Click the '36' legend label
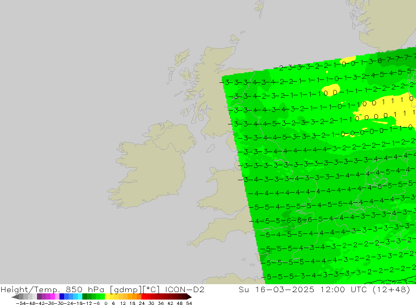Viewport: 416px width, 305px height. pos(161,303)
